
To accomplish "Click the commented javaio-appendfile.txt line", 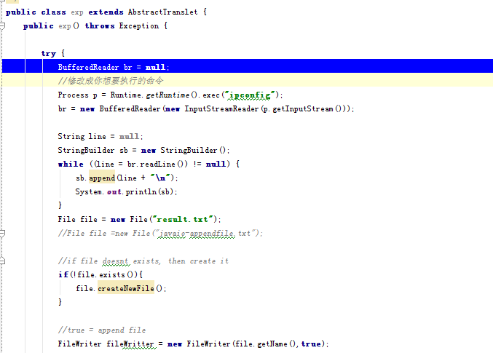I will pos(160,233).
